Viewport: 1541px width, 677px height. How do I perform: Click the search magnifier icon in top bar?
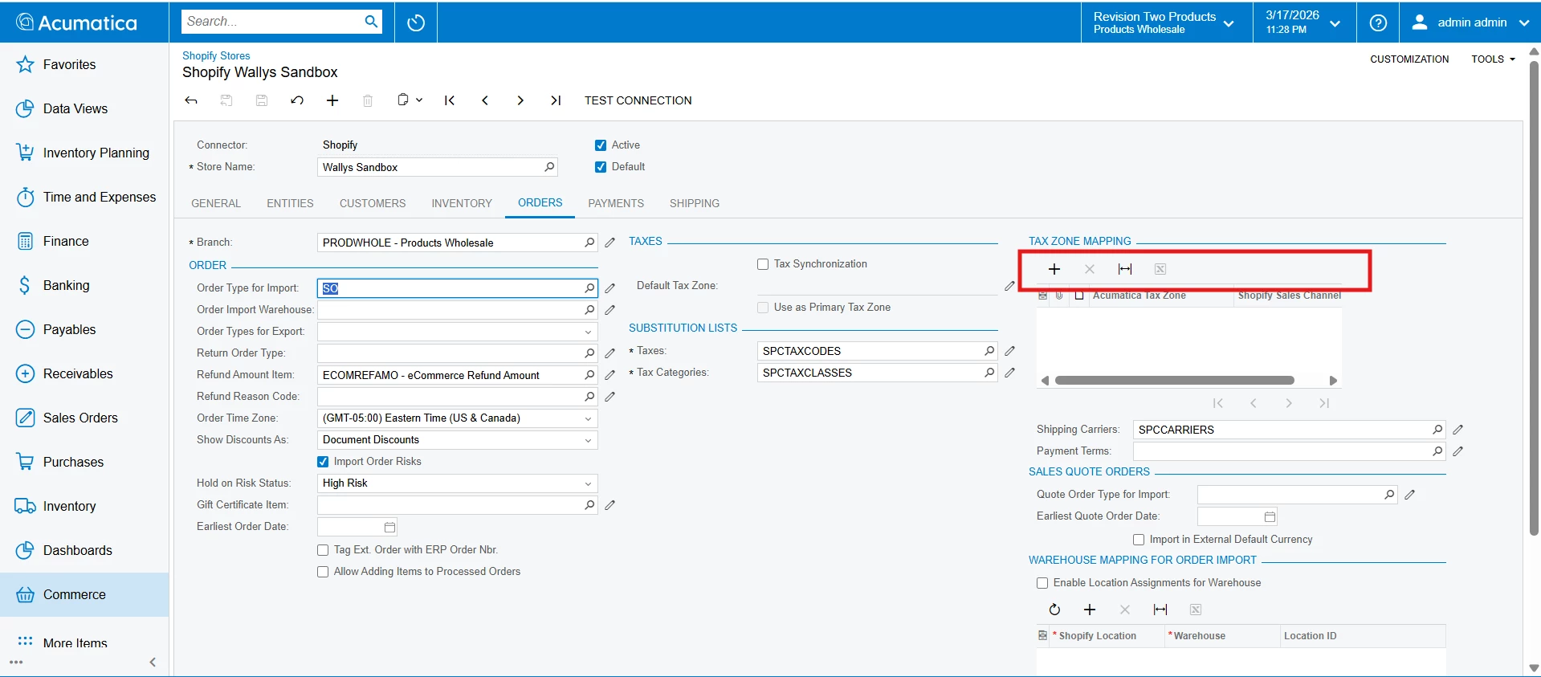[x=370, y=22]
